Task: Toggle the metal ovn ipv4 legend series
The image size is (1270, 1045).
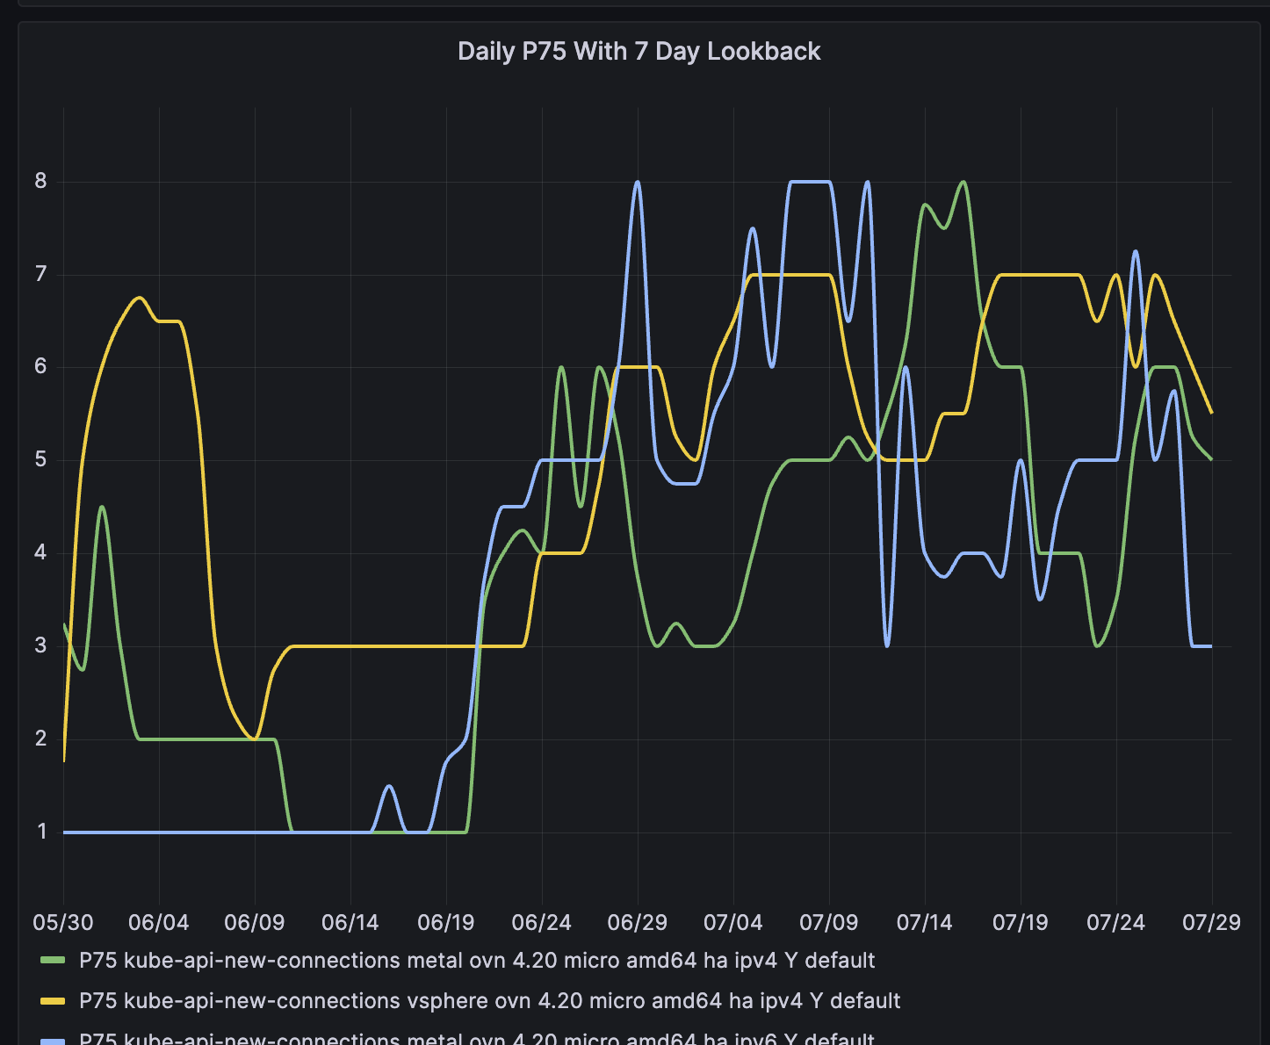Action: (477, 960)
